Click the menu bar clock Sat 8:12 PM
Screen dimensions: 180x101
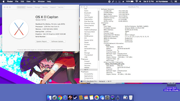pos(148,1)
